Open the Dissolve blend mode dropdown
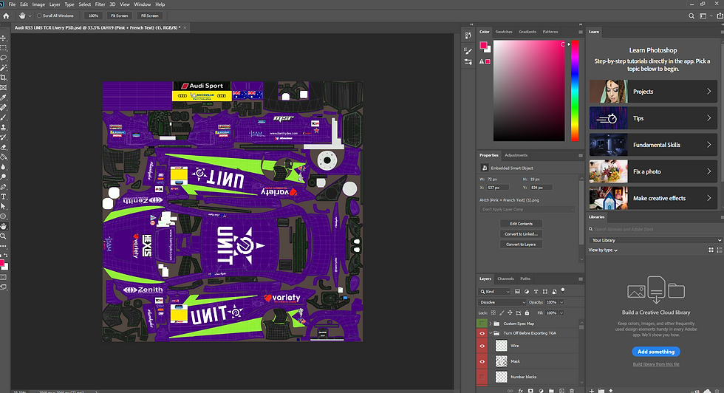The width and height of the screenshot is (724, 393). coord(502,302)
